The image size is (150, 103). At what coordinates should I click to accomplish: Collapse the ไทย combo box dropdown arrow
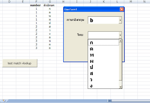pyautogui.click(x=120, y=35)
